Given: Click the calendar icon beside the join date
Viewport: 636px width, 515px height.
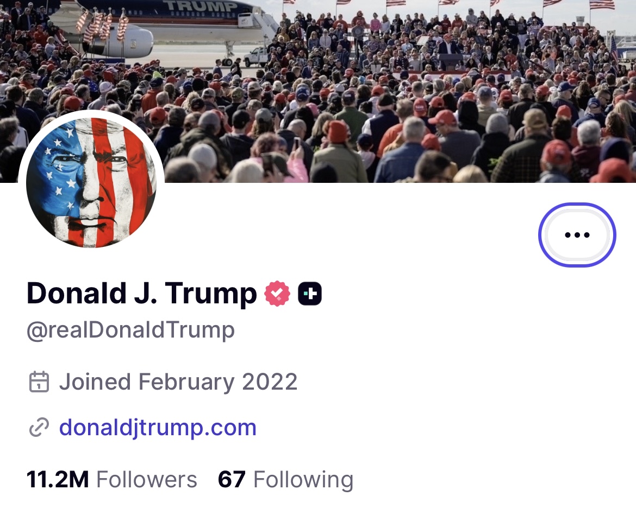Looking at the screenshot, I should coord(39,382).
